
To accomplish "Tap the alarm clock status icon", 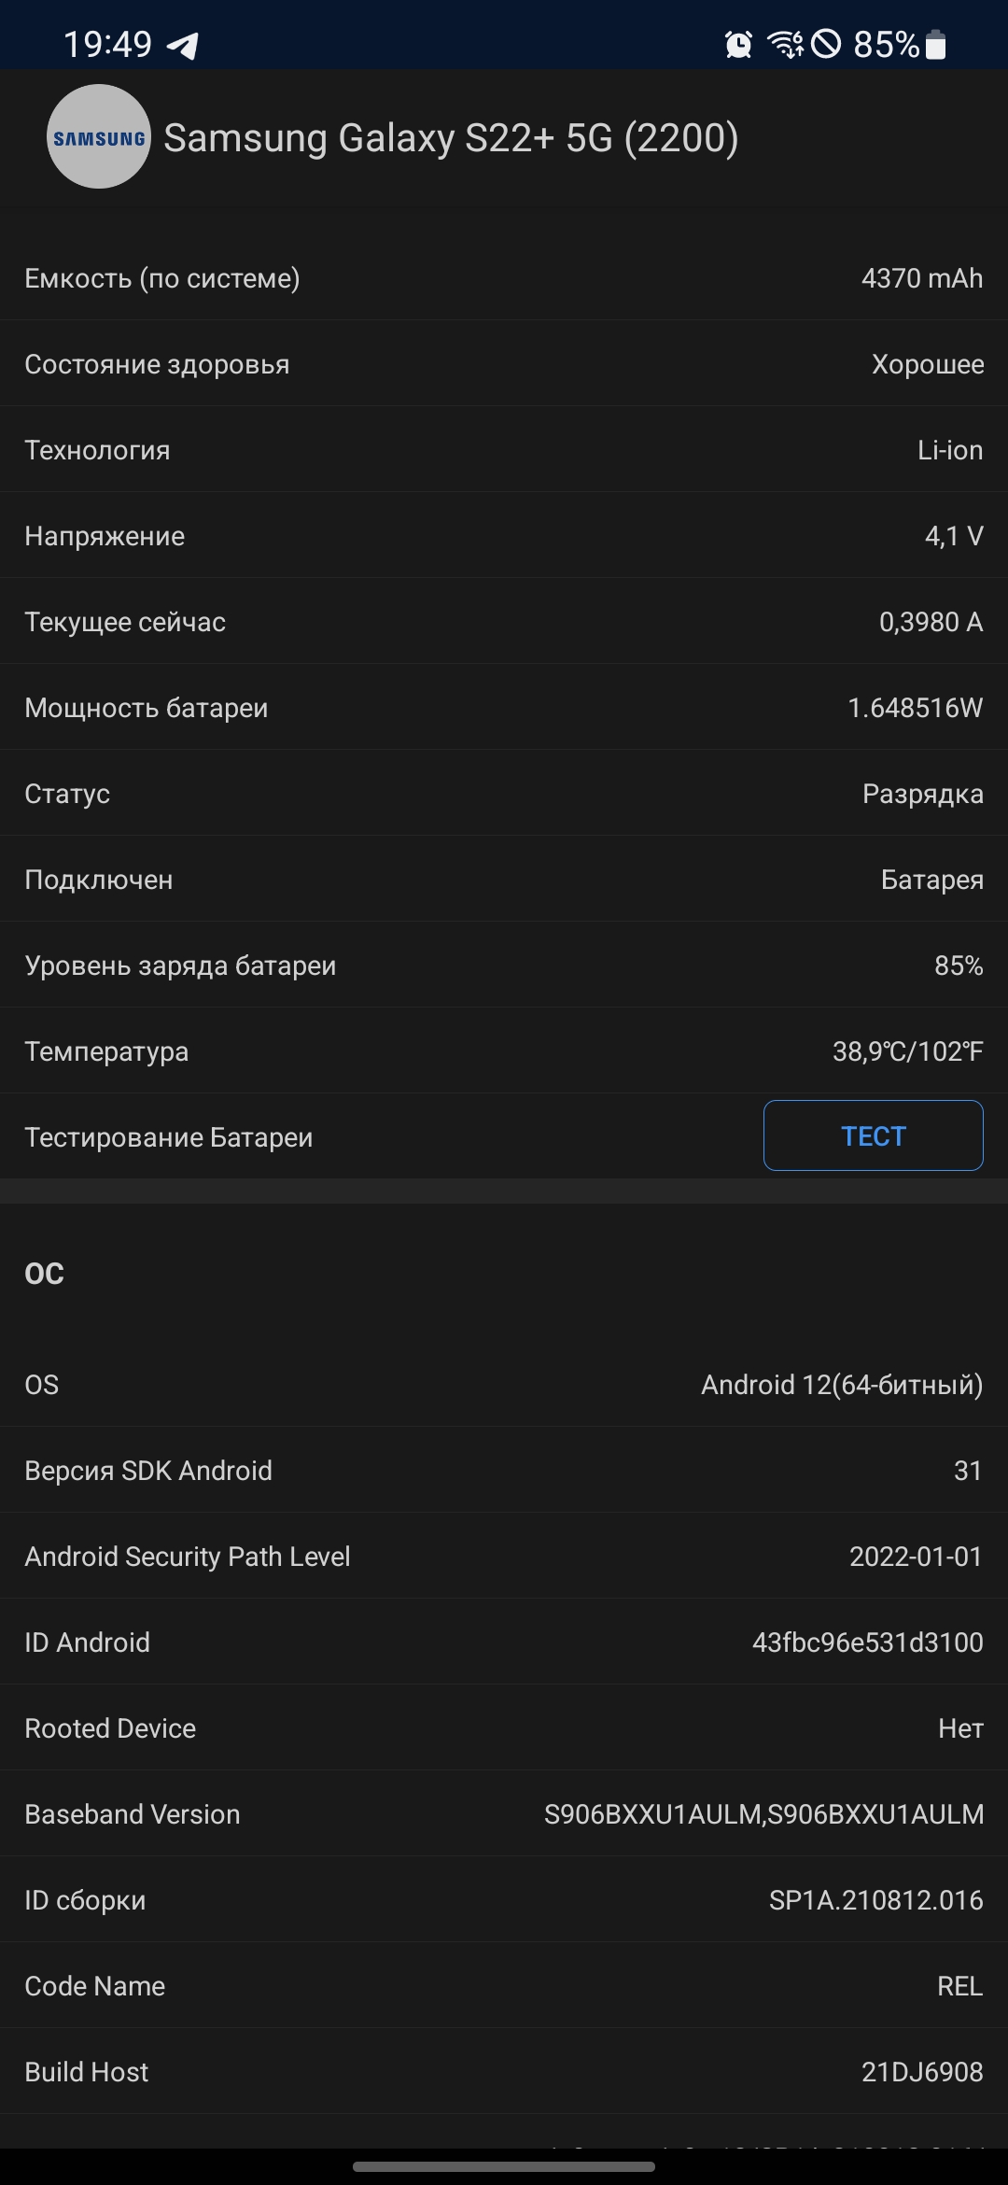I will (x=738, y=44).
